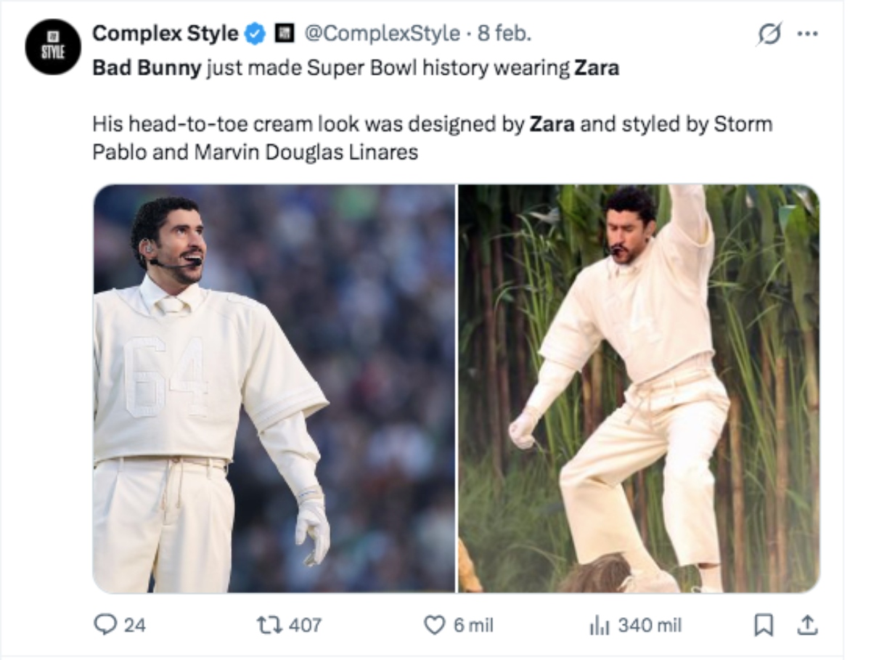The height and width of the screenshot is (660, 871).
Task: Reply to the tweet with the speech bubble icon
Action: point(106,624)
